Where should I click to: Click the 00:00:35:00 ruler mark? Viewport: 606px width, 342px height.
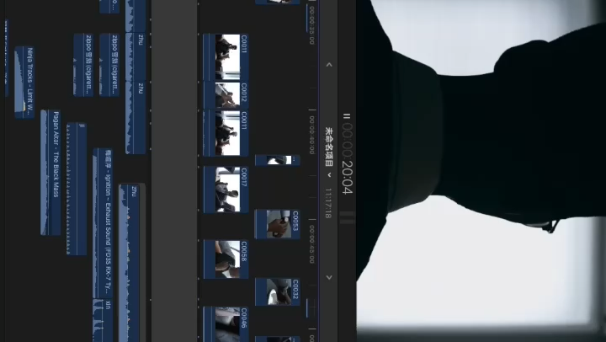click(x=312, y=24)
